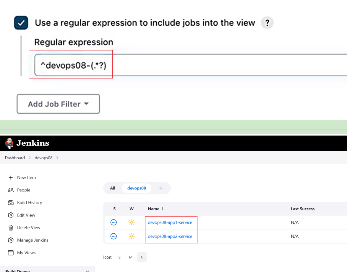Expand the devops08 breadcrumb chevron
Screen dimensions: 347x272
click(57, 158)
